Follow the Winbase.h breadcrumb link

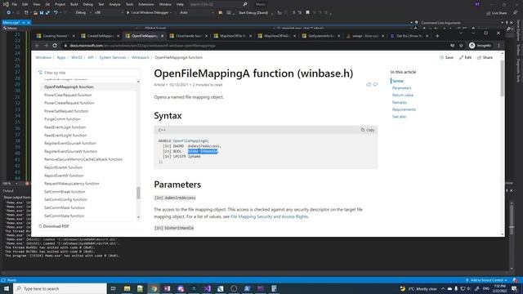[x=140, y=57]
